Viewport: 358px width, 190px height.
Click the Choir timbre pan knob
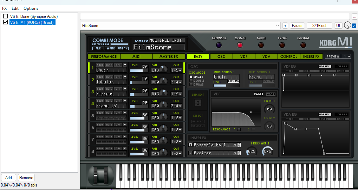tap(163, 69)
